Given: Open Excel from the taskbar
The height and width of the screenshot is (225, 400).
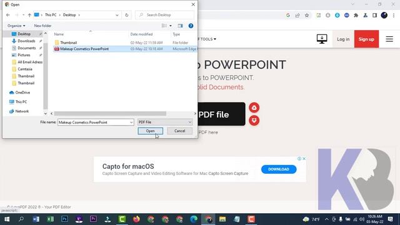Looking at the screenshot, I should (50, 219).
